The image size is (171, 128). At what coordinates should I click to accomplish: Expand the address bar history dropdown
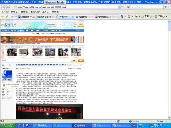pos(119,7)
